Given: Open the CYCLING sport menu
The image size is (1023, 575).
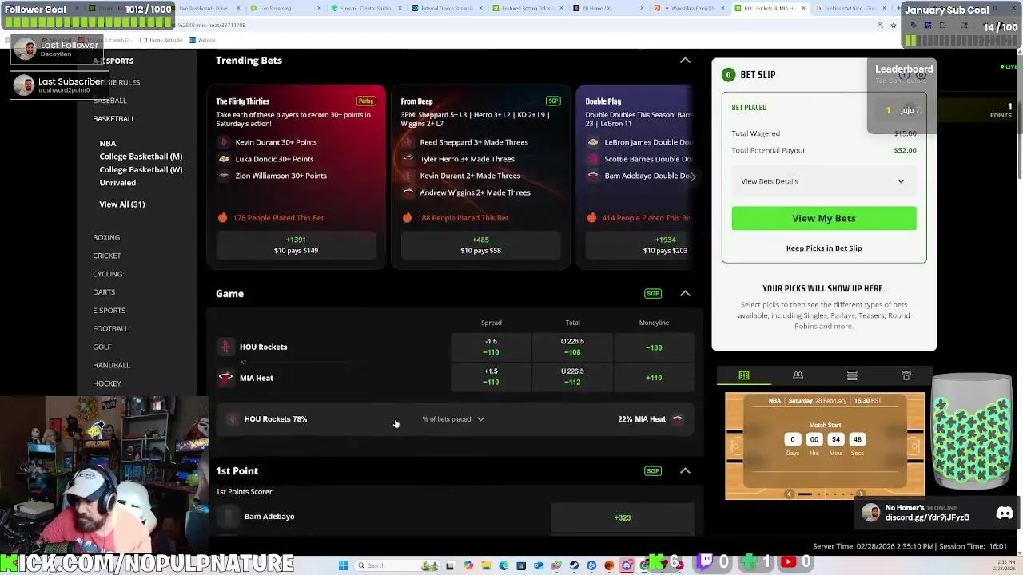Looking at the screenshot, I should coord(107,274).
